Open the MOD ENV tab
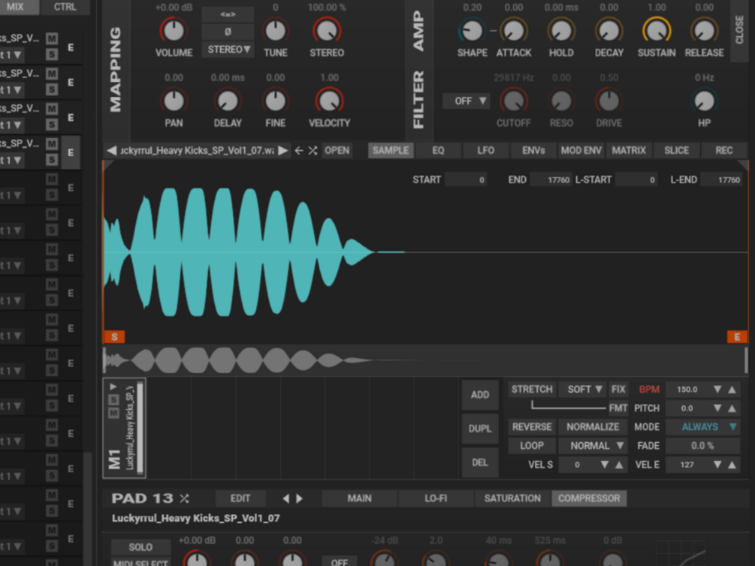Screen dimensions: 755x566 click(x=581, y=151)
